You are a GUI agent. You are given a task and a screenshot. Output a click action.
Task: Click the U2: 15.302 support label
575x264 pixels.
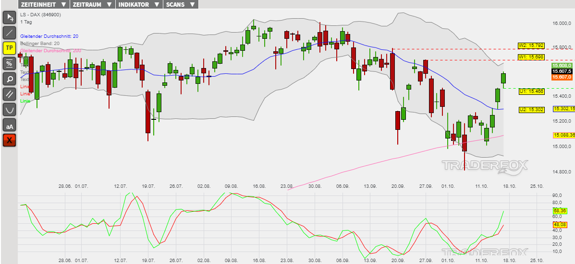(531, 109)
